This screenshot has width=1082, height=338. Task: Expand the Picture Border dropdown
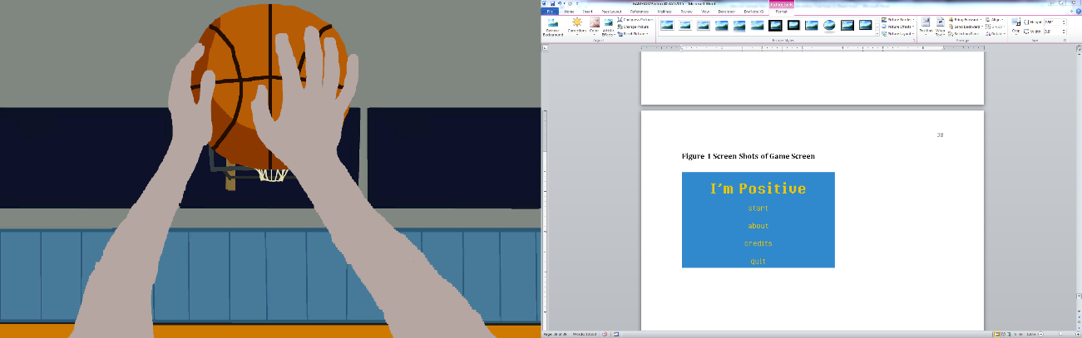coord(897,20)
